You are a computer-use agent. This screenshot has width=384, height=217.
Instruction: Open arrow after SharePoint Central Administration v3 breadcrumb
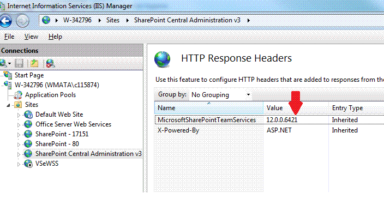[249, 20]
